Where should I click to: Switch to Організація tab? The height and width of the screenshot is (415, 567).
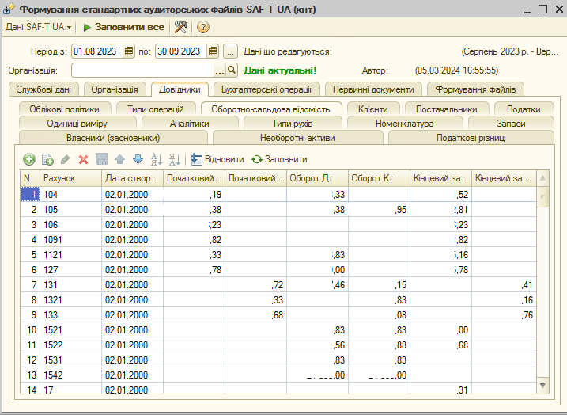(115, 89)
